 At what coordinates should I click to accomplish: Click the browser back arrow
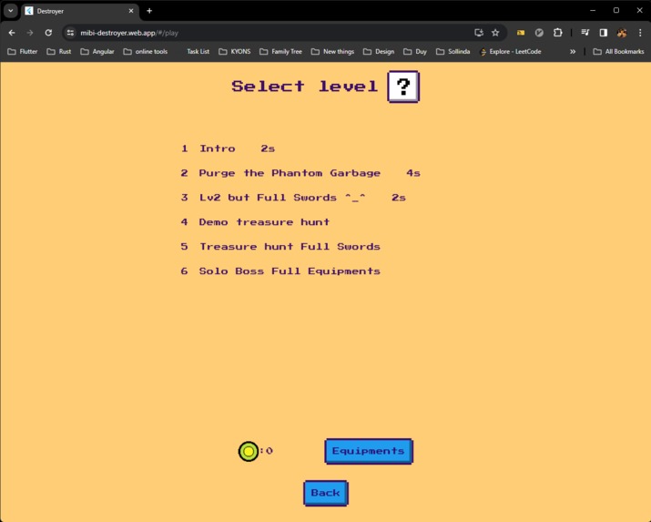click(12, 33)
